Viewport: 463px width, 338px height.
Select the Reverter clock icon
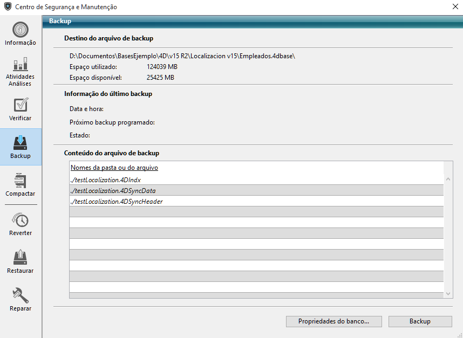pos(21,220)
